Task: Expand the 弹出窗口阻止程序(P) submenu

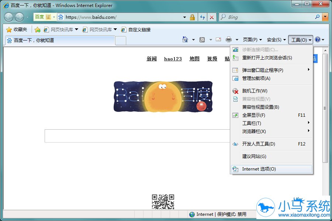Action: [x=272, y=70]
